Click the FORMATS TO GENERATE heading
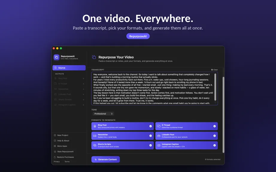 (x=103, y=120)
